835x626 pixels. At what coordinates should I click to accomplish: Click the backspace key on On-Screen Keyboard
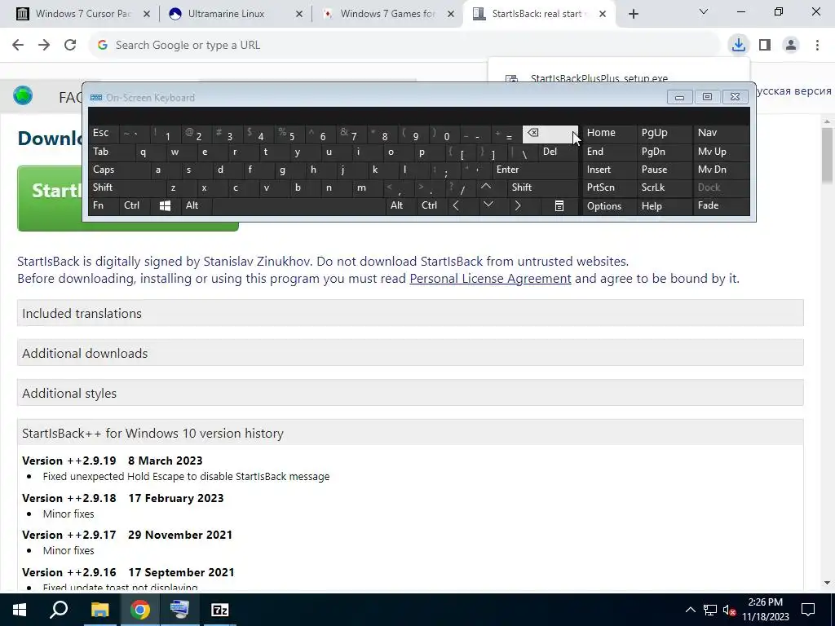point(550,134)
